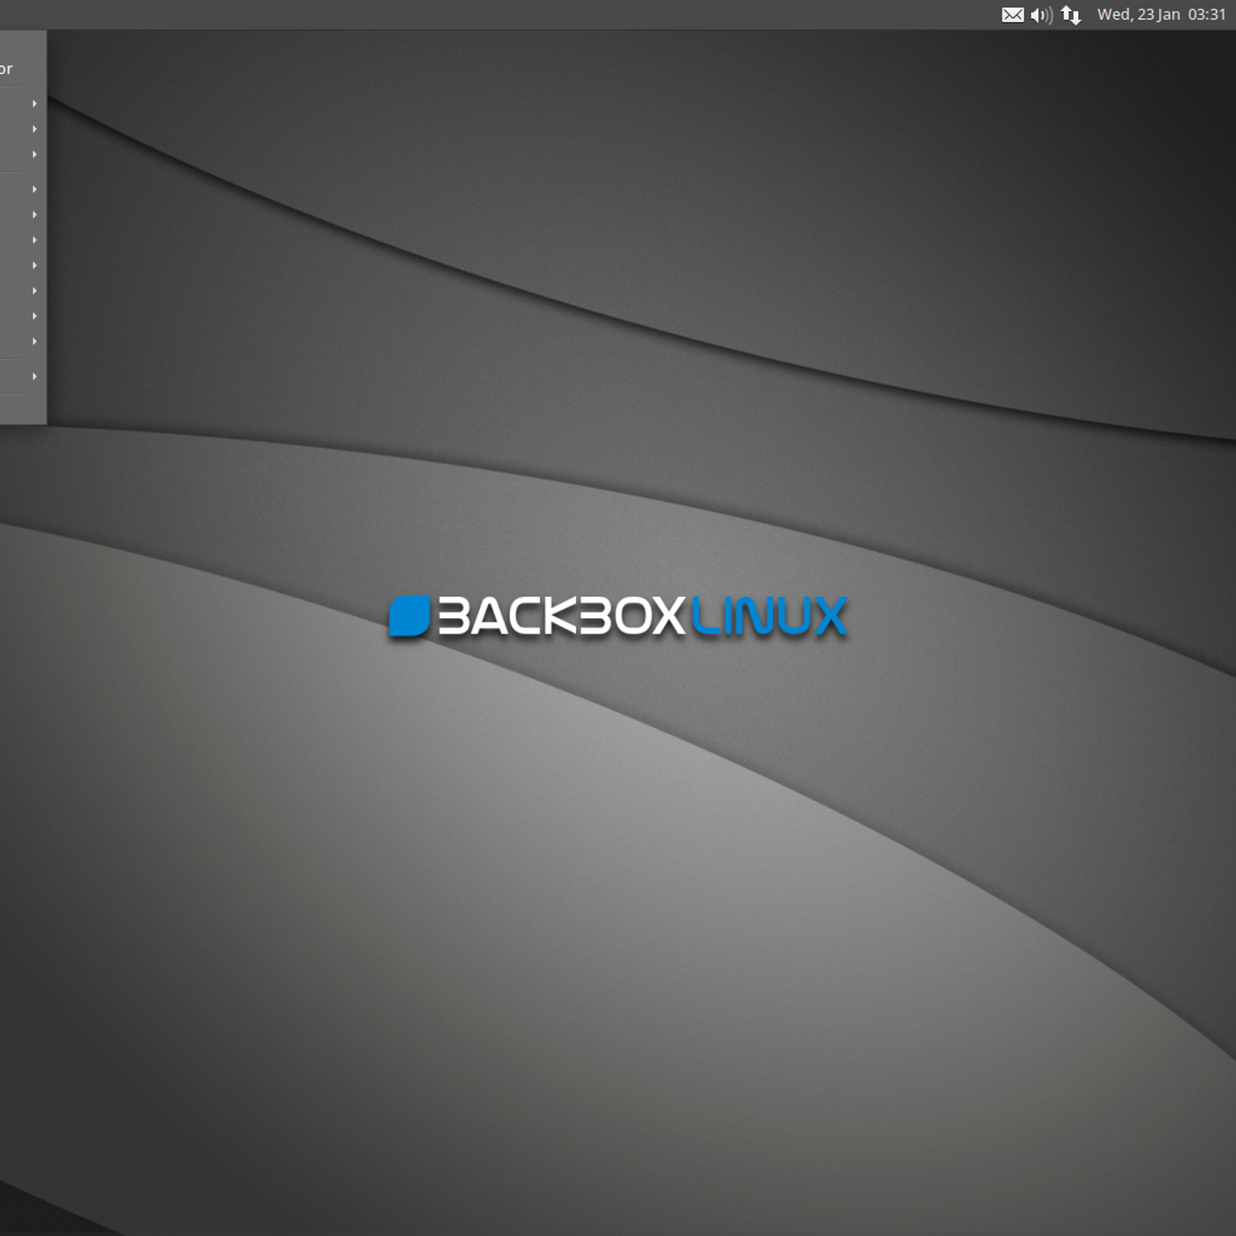
Task: Open the clock showing Wed, 23 Jan 03:31
Action: pyautogui.click(x=1161, y=15)
